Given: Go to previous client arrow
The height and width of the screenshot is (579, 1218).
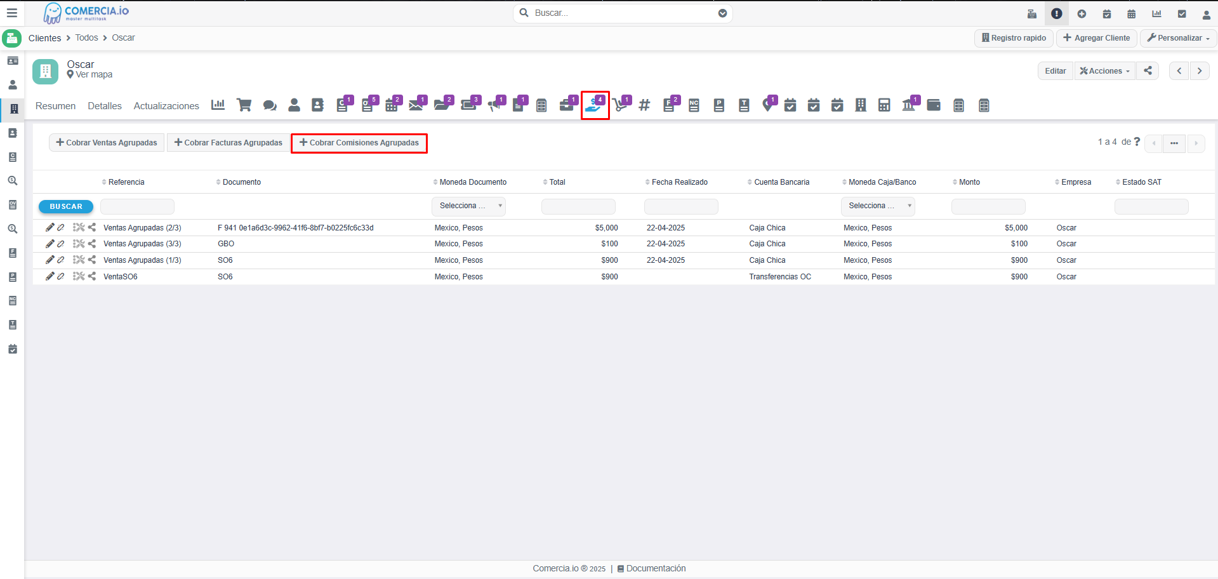Looking at the screenshot, I should (x=1179, y=70).
